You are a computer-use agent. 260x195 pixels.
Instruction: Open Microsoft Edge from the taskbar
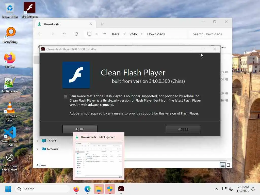(x=87, y=189)
